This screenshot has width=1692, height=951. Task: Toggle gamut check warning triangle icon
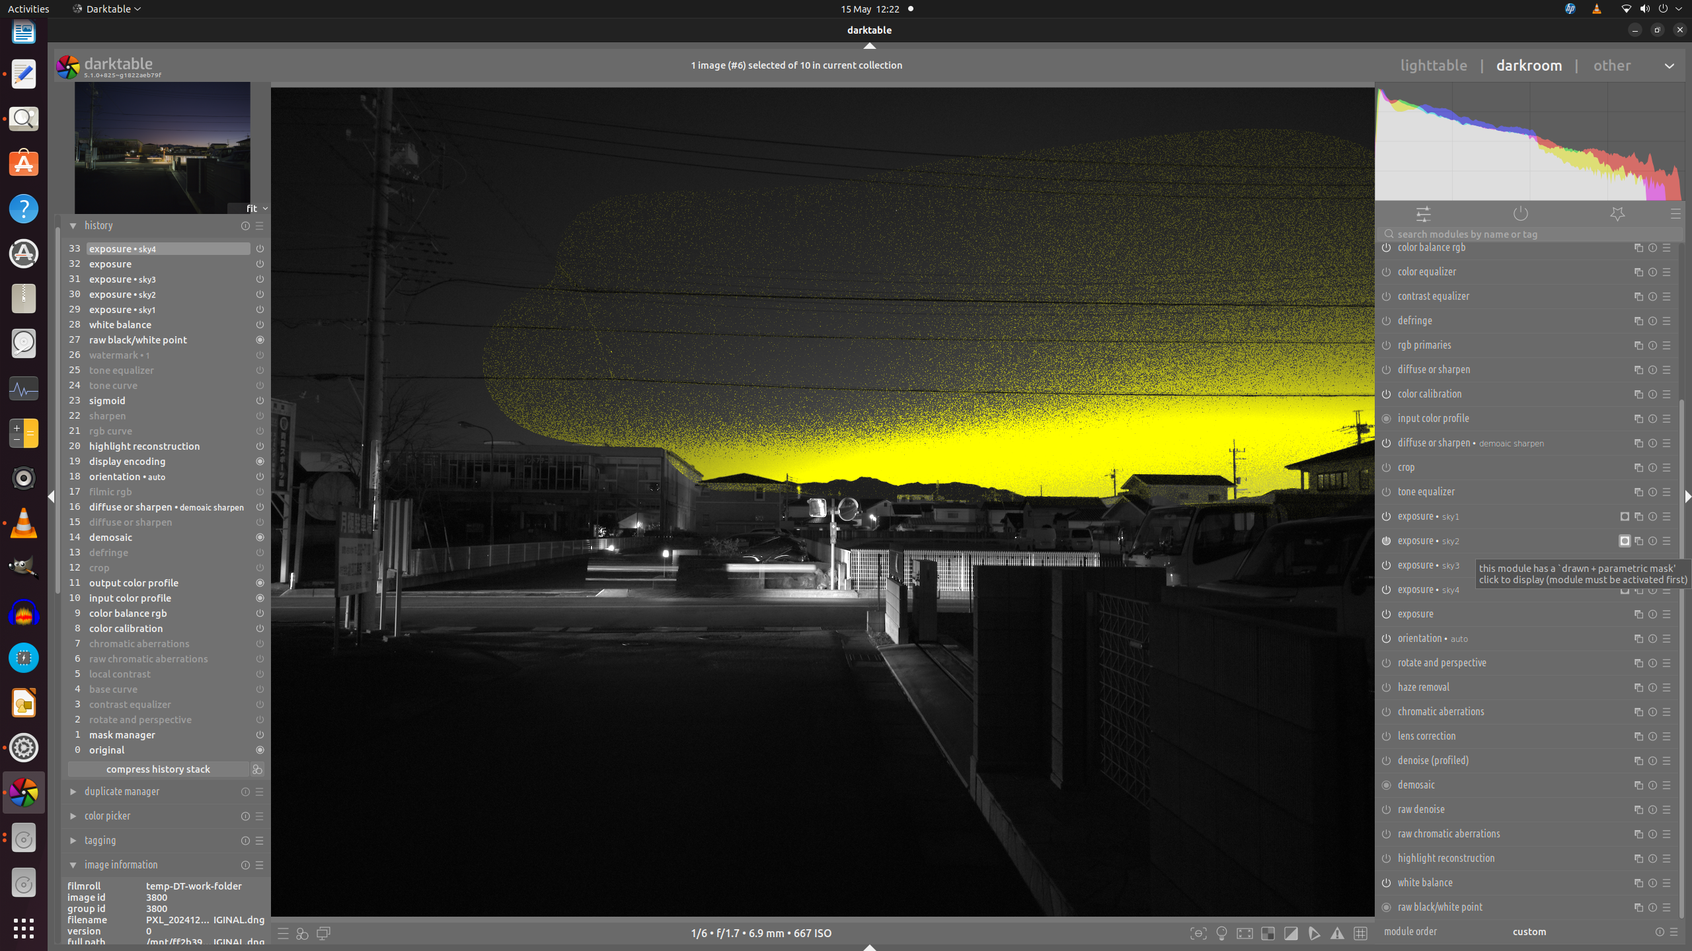tap(1337, 933)
